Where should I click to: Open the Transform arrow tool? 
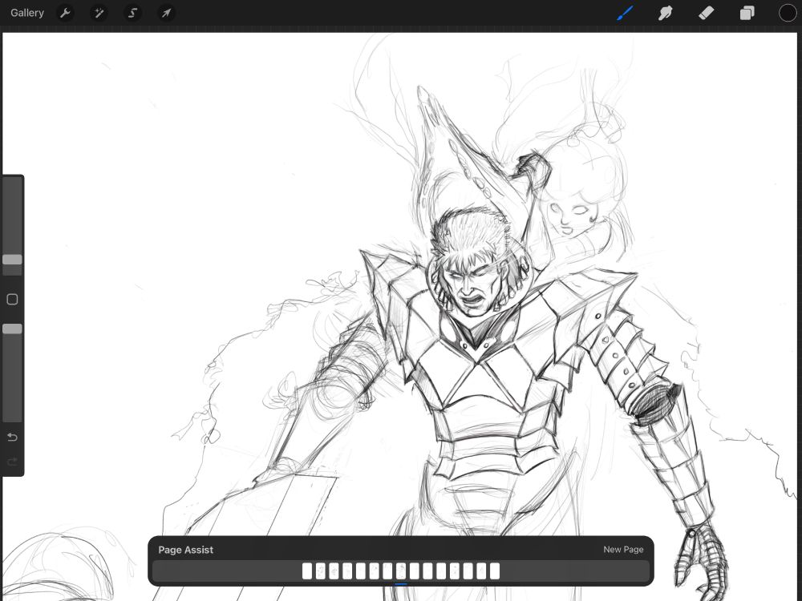(x=166, y=12)
